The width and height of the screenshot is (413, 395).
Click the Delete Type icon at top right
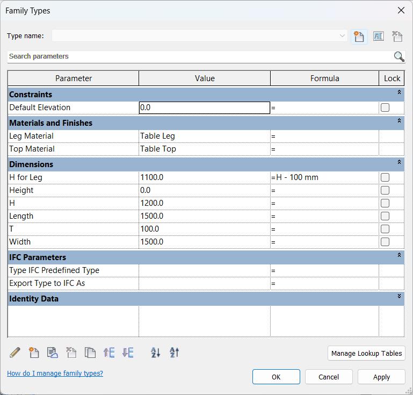(x=397, y=37)
